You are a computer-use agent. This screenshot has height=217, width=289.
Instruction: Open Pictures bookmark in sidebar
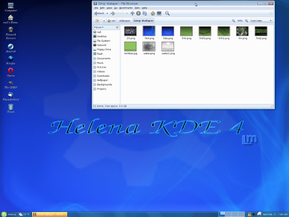click(106, 67)
